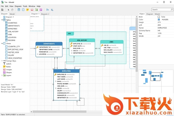Click the JOBS table header on canvas
The width and height of the screenshot is (174, 116).
tap(112, 42)
